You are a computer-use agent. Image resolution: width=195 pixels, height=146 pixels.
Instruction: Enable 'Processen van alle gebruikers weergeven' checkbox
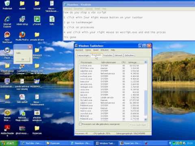point(80,124)
